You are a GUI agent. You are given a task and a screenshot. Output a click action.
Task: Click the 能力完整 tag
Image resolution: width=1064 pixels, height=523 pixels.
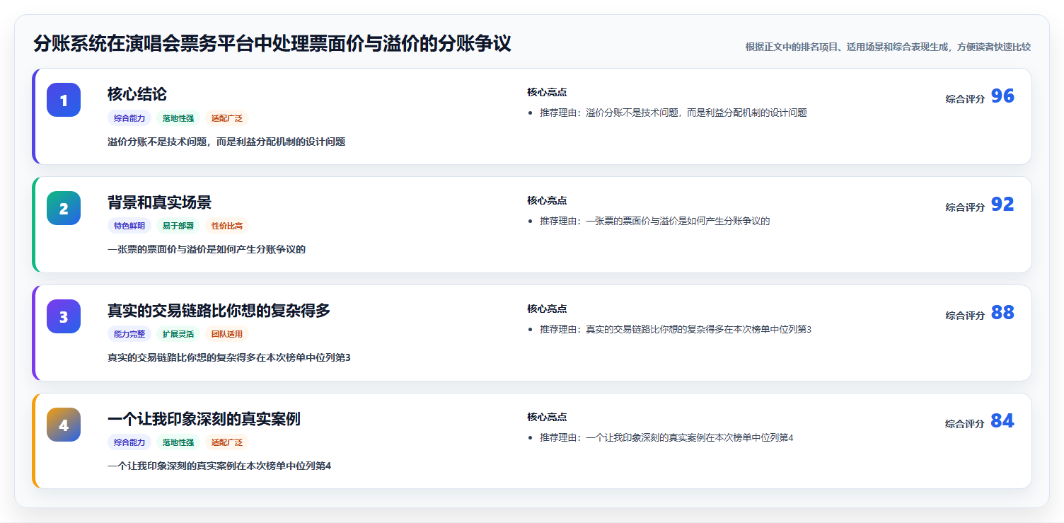coord(129,335)
